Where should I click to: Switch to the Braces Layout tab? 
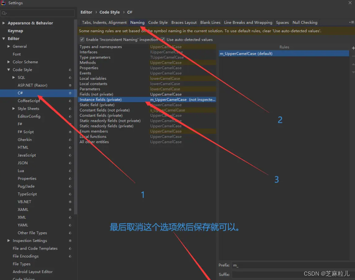184,22
